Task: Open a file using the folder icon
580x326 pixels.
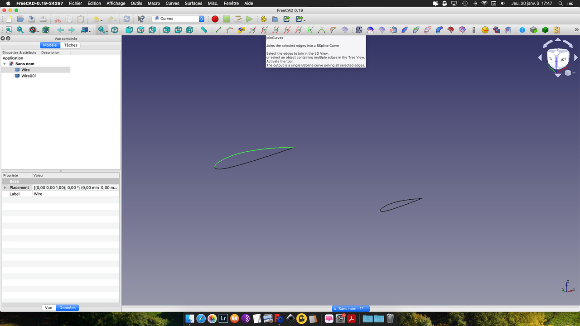Action: point(20,19)
